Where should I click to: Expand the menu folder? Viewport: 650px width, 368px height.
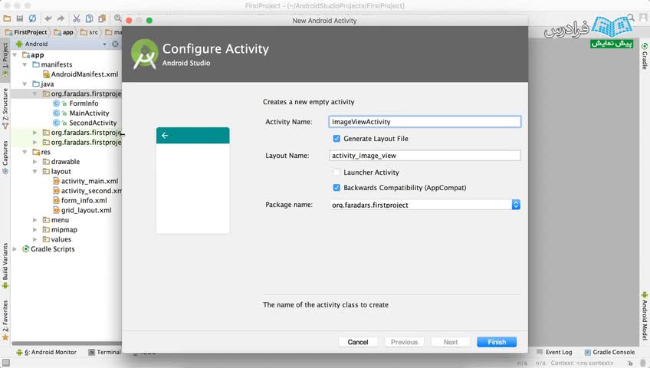35,220
